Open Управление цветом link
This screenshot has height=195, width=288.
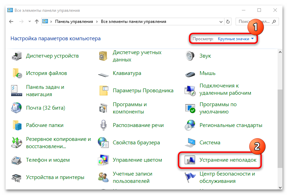point(137,160)
